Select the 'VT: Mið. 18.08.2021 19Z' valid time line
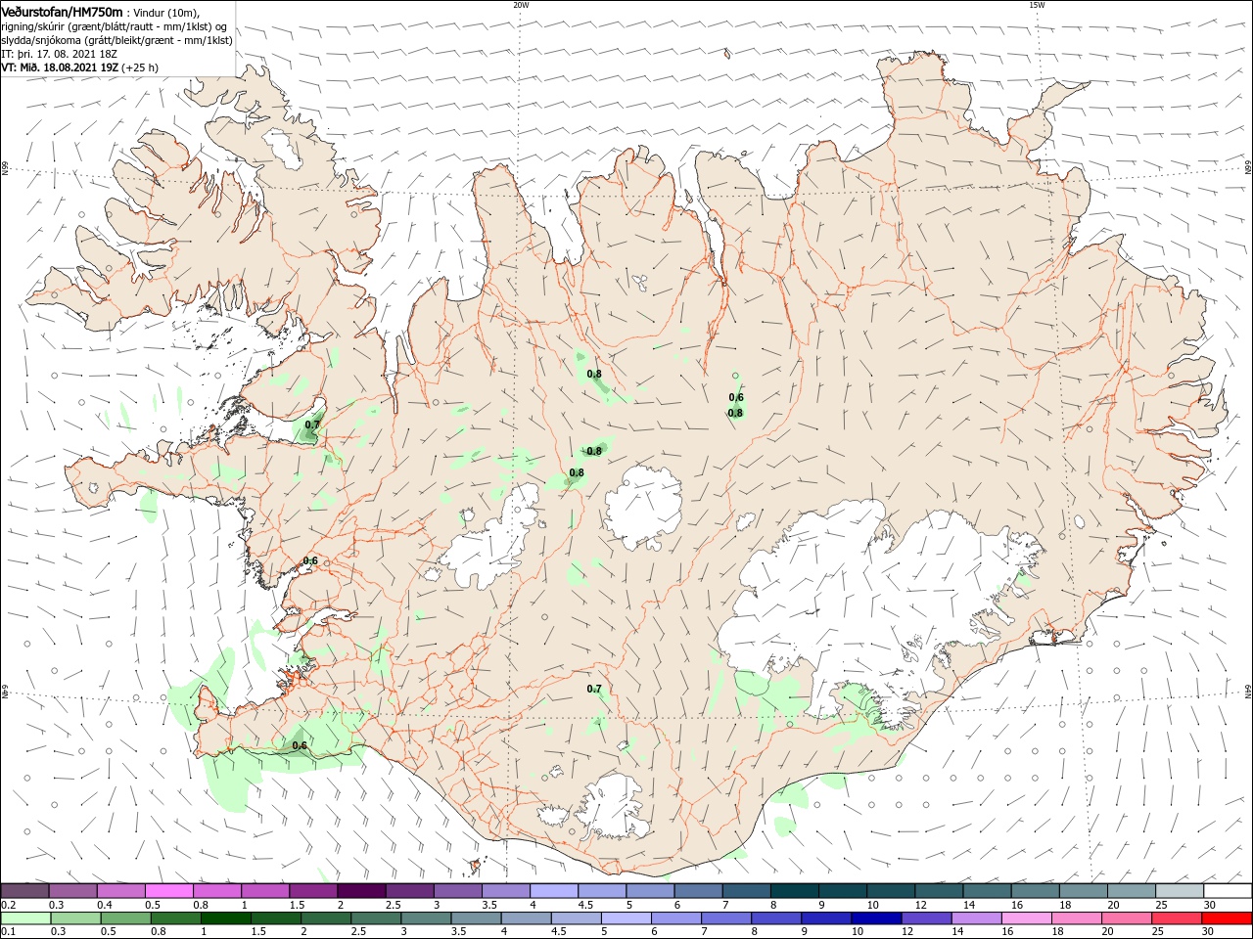1253x939 pixels. [60, 67]
